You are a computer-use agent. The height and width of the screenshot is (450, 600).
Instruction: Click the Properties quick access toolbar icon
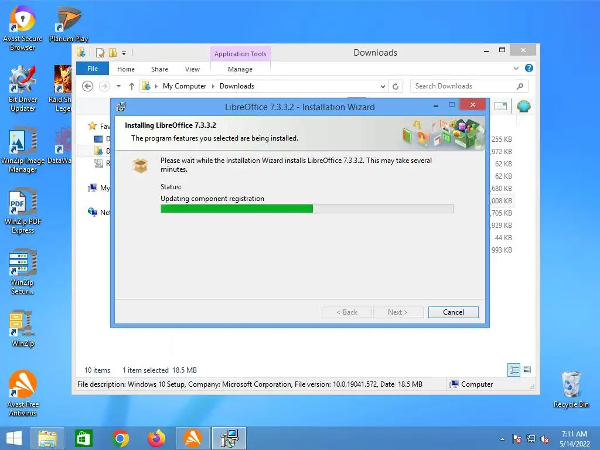pyautogui.click(x=100, y=52)
